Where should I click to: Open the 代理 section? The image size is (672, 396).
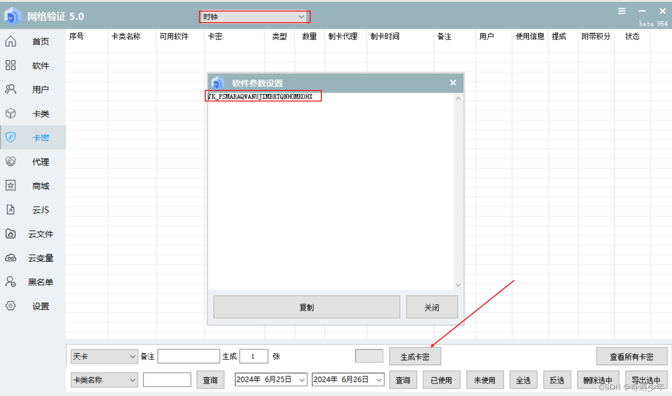[x=41, y=162]
